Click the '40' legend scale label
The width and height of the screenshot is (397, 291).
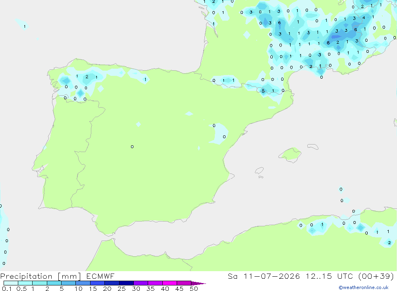coord(165,289)
